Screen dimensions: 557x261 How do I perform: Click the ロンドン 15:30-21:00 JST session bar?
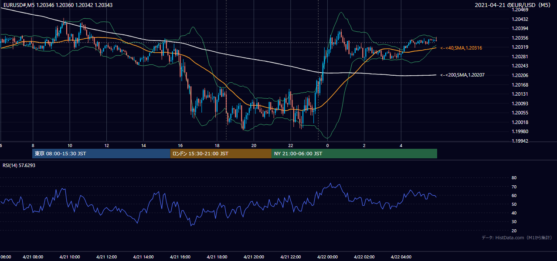(x=221, y=154)
